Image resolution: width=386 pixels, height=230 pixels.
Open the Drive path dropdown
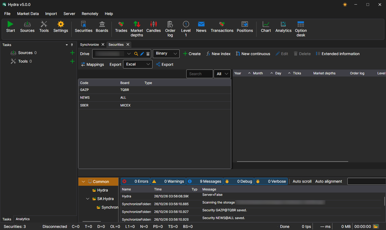point(129,54)
